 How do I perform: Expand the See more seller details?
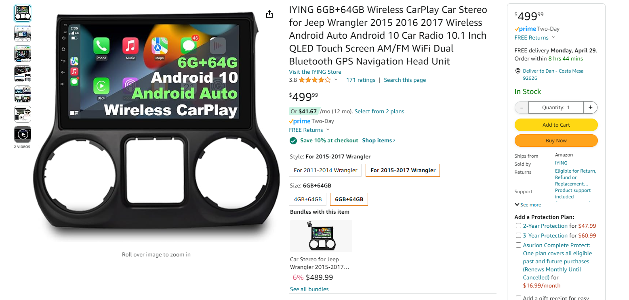(x=528, y=205)
